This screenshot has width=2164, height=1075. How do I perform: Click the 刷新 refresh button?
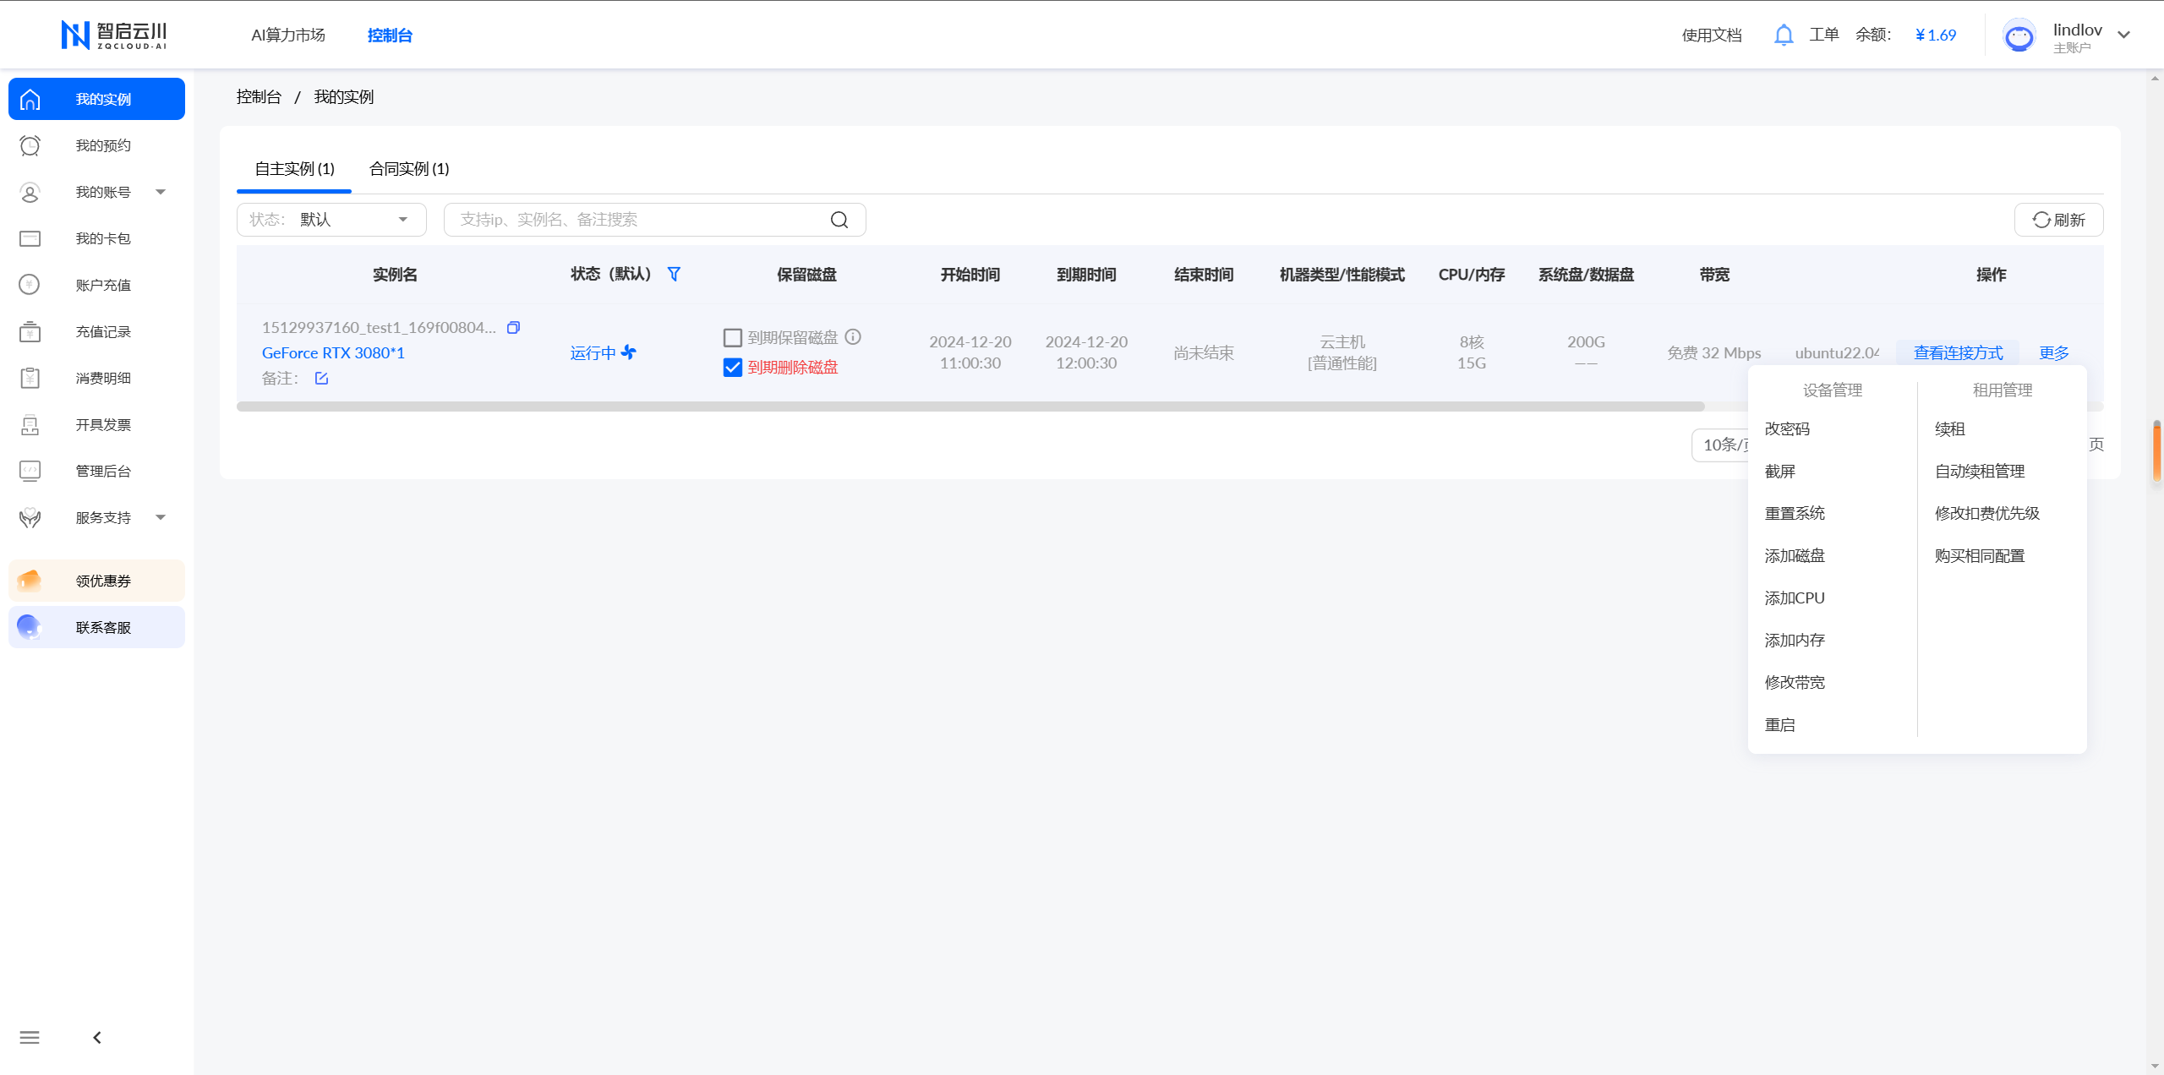(2058, 220)
